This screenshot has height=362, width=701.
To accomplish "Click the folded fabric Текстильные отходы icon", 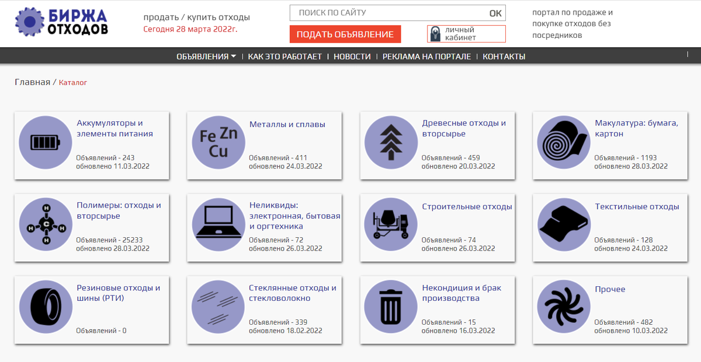I will click(564, 224).
